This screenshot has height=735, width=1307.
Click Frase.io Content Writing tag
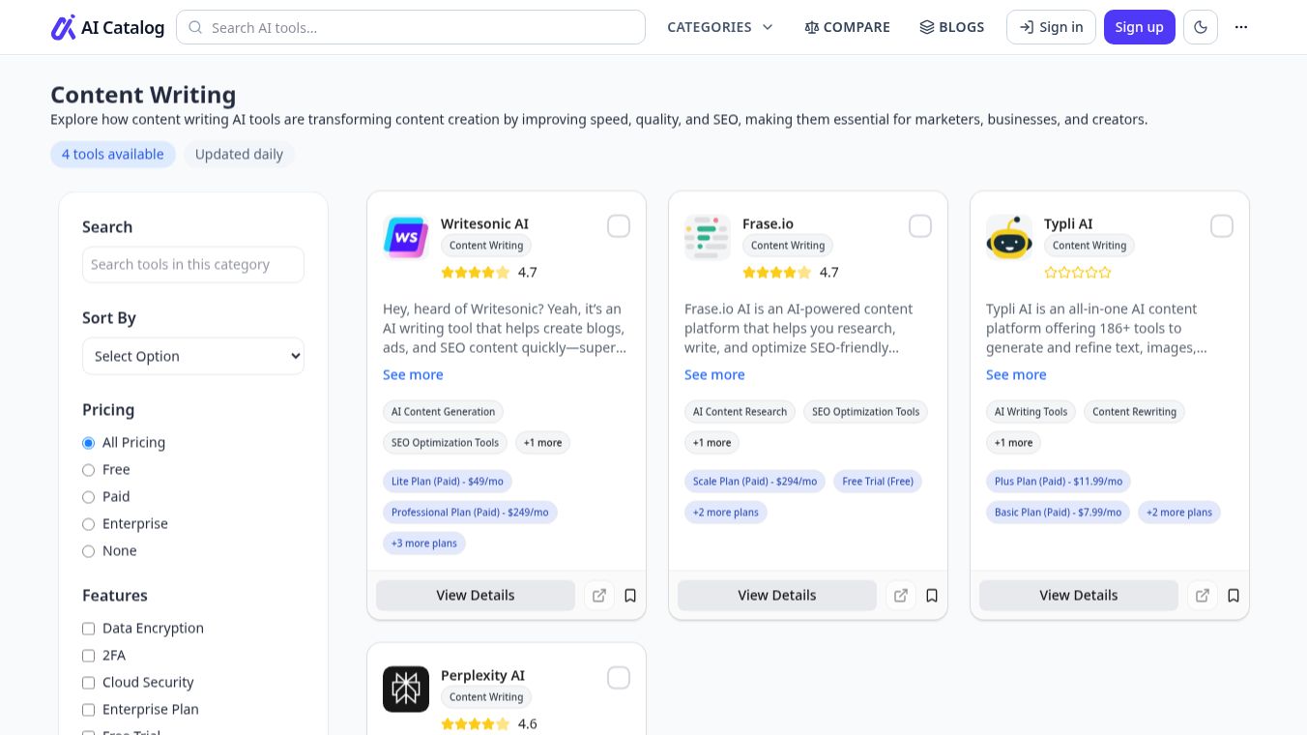click(788, 246)
